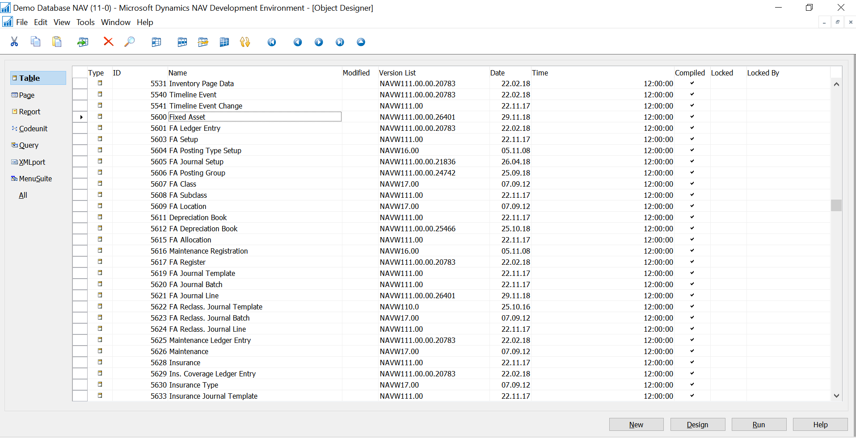Viewport: 856px width, 438px height.
Task: Toggle Compiled checkmark for FA Setup row
Action: [x=692, y=139]
